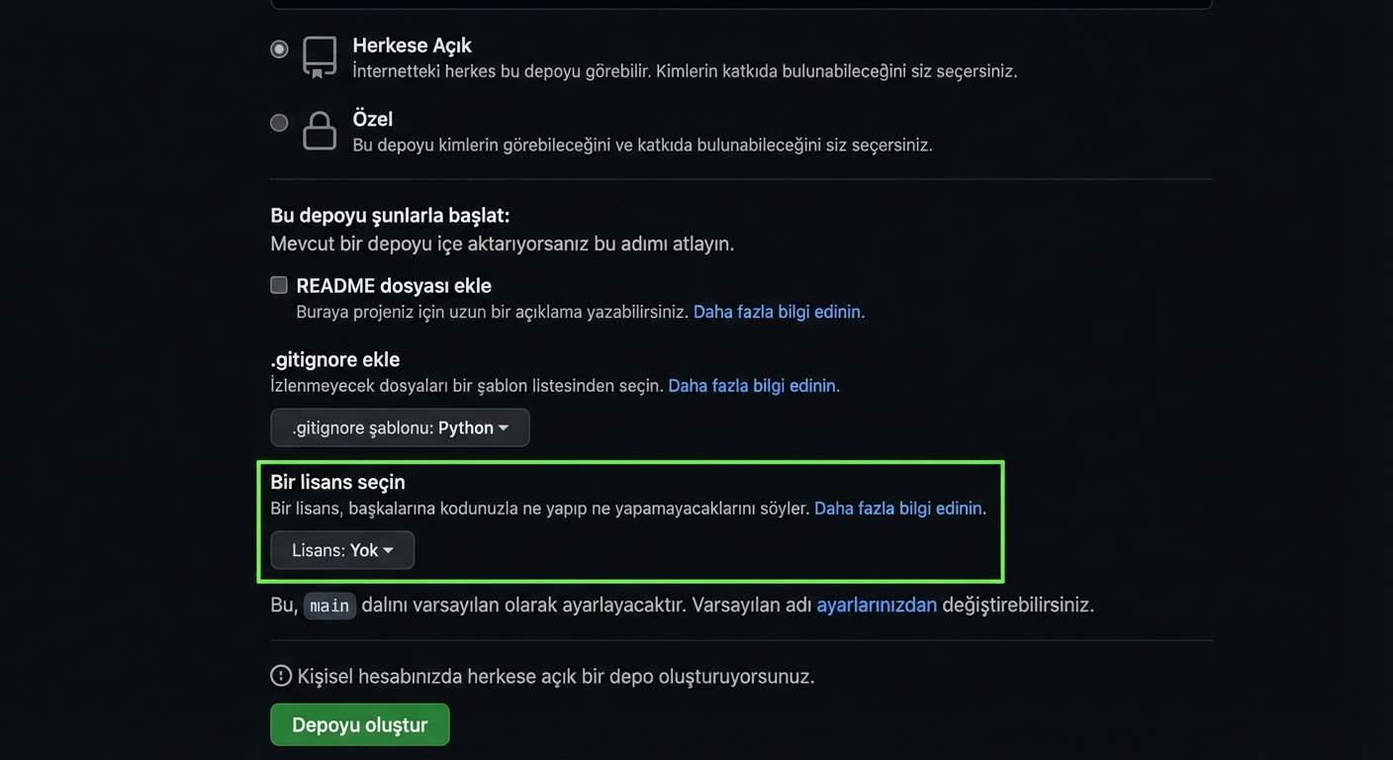Expand the license selection menu
Image resolution: width=1393 pixels, height=760 pixels.
click(341, 549)
